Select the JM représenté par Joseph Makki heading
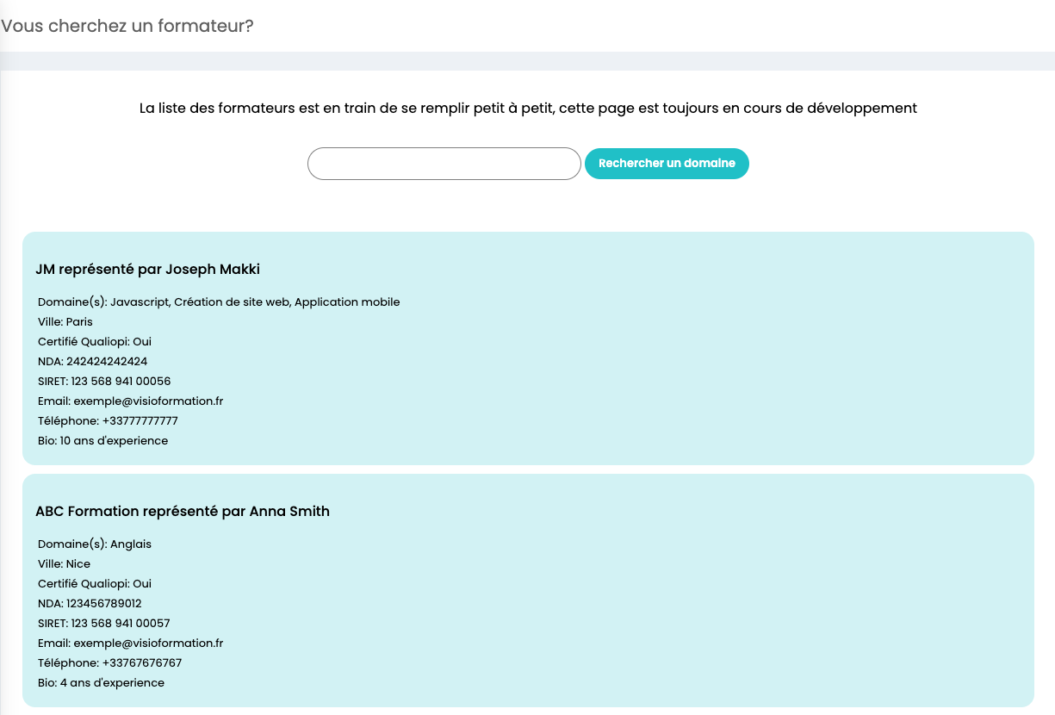The width and height of the screenshot is (1055, 715). (148, 270)
